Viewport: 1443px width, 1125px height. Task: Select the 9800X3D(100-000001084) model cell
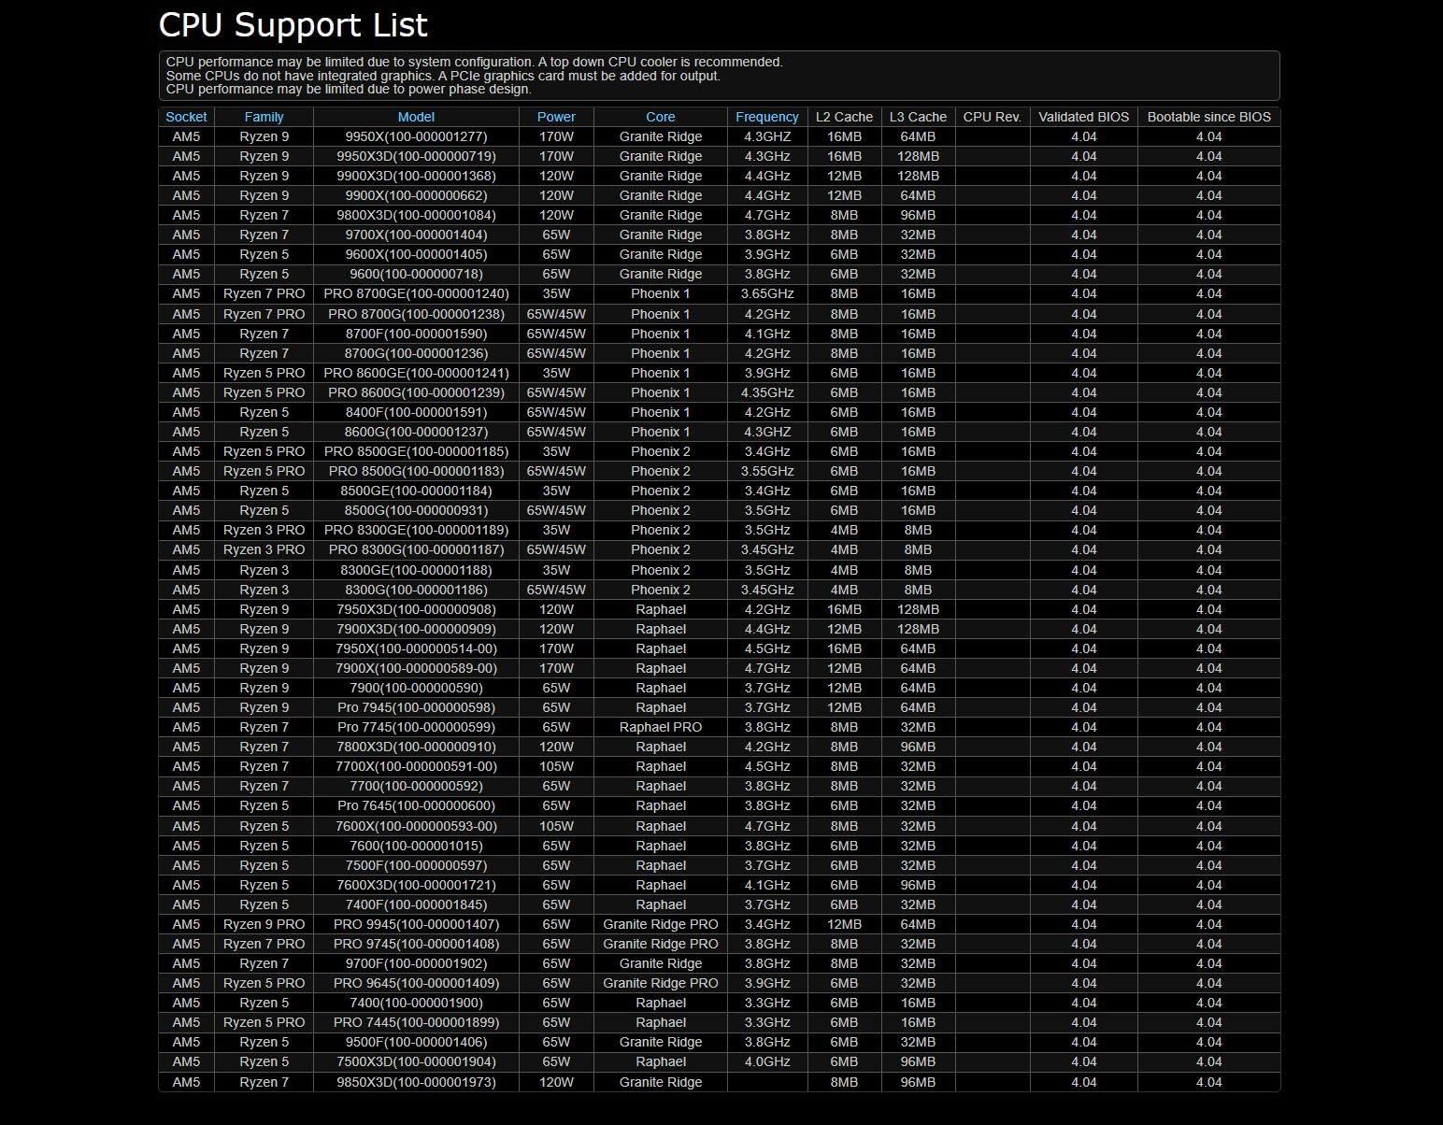(416, 215)
